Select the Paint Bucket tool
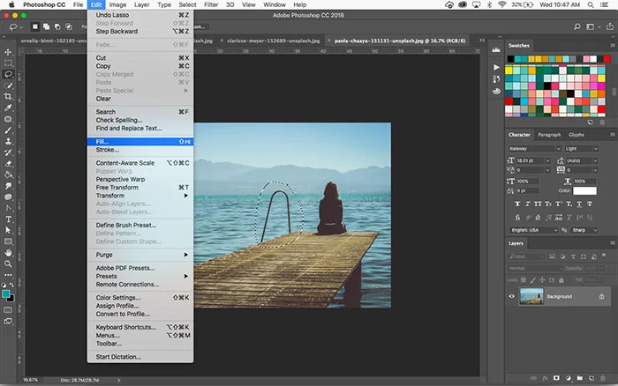The image size is (618, 386). pos(8,174)
